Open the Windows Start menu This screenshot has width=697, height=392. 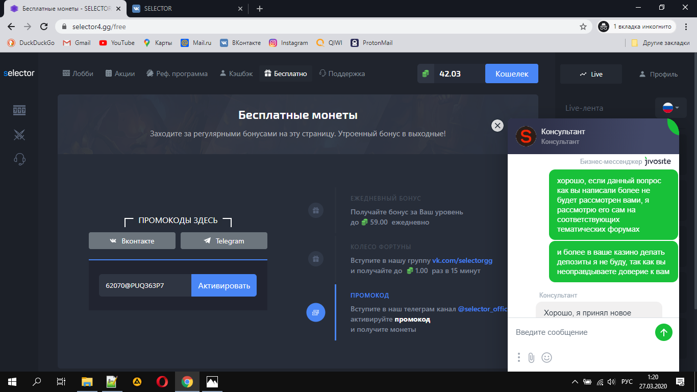(x=12, y=381)
